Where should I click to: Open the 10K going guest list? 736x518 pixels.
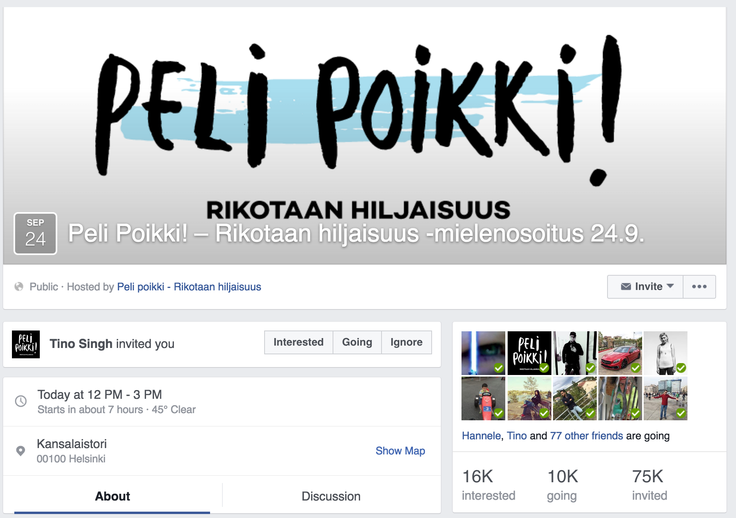[563, 485]
